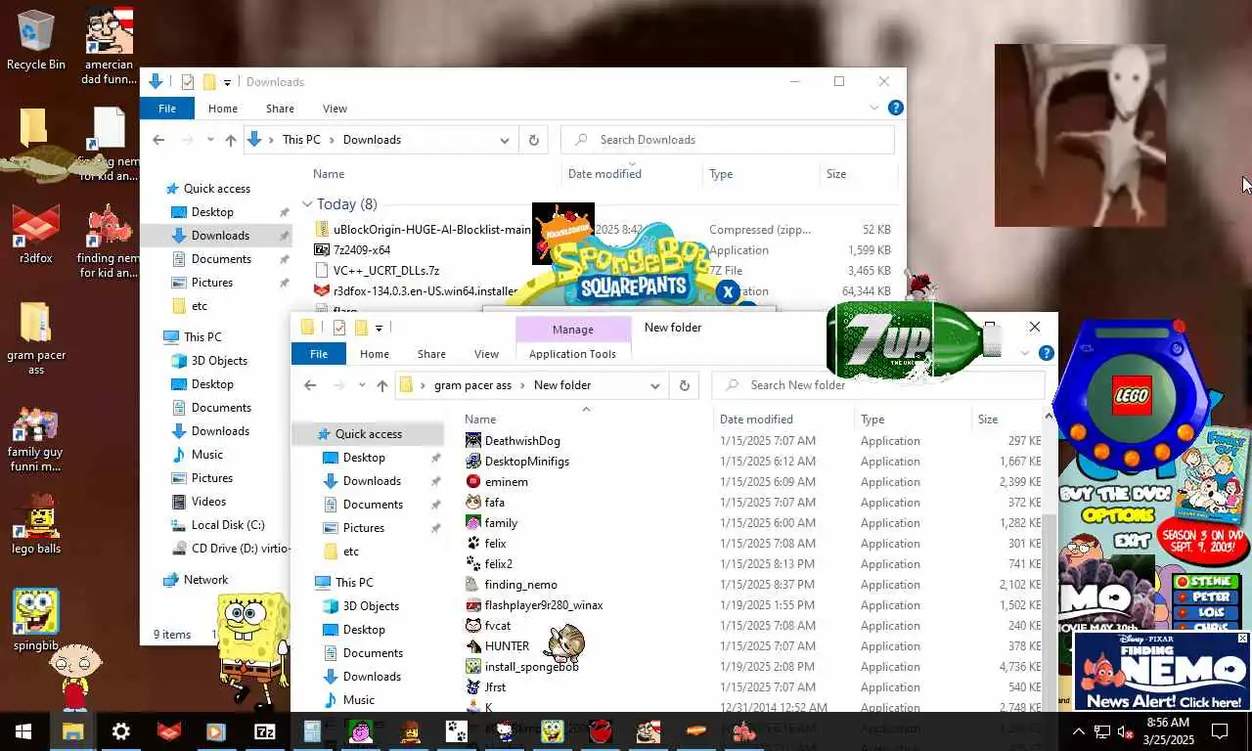1252x751 pixels.
Task: Open the Windows Start menu
Action: pyautogui.click(x=23, y=731)
